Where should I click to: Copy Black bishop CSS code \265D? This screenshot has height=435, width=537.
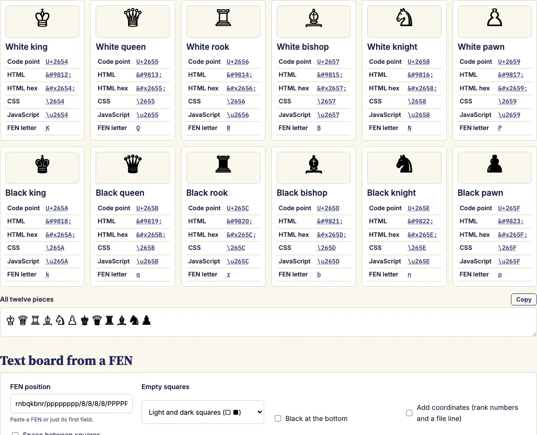click(x=326, y=248)
